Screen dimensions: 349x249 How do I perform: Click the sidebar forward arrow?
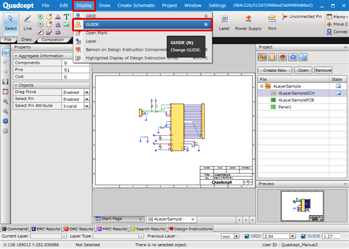(5, 72)
